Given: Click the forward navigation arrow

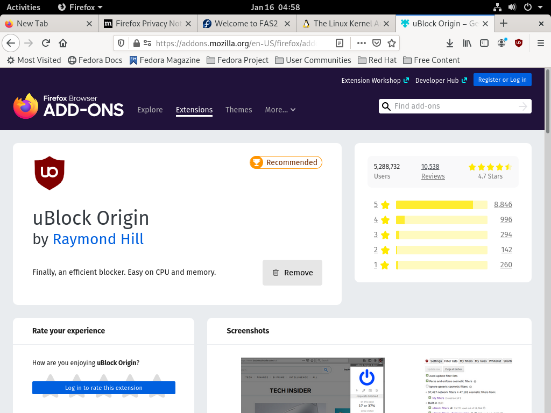Looking at the screenshot, I should click(x=29, y=43).
